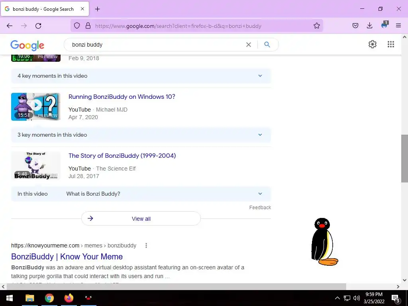Image resolution: width=408 pixels, height=306 pixels.
Task: Switch to Firefox on the taskbar
Action: pyautogui.click(x=69, y=298)
